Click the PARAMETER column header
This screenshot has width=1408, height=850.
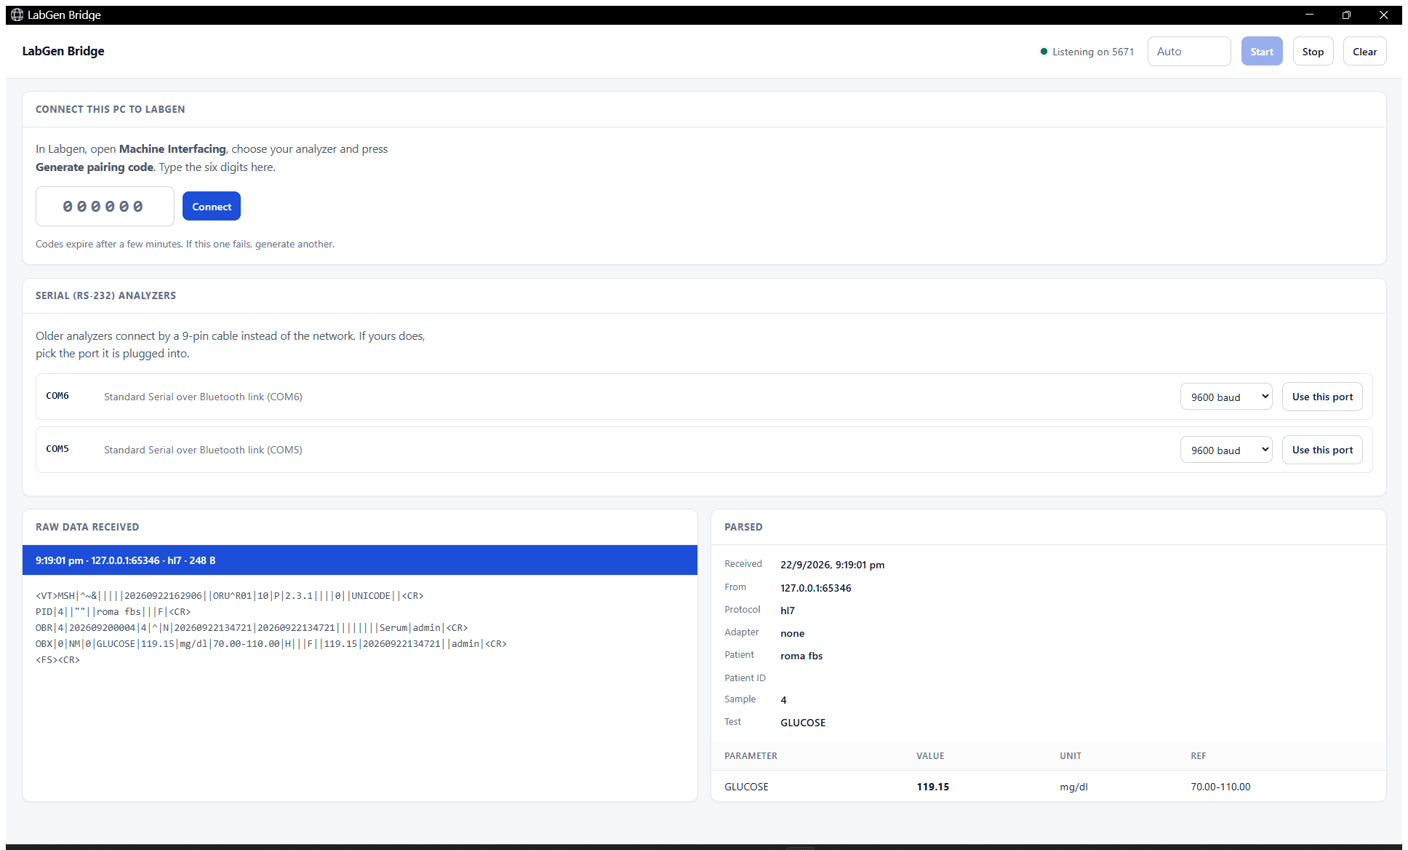pos(751,756)
